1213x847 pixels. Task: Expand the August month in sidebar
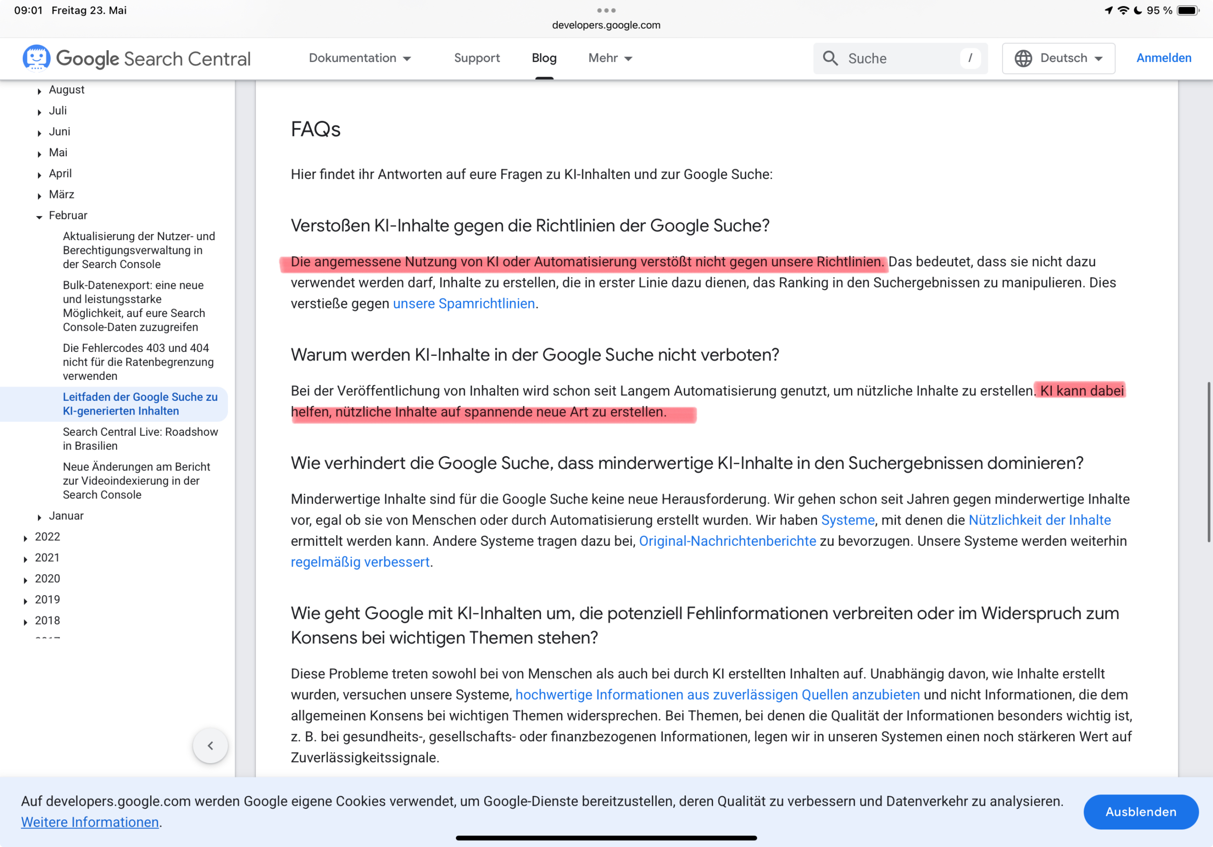[x=40, y=91]
